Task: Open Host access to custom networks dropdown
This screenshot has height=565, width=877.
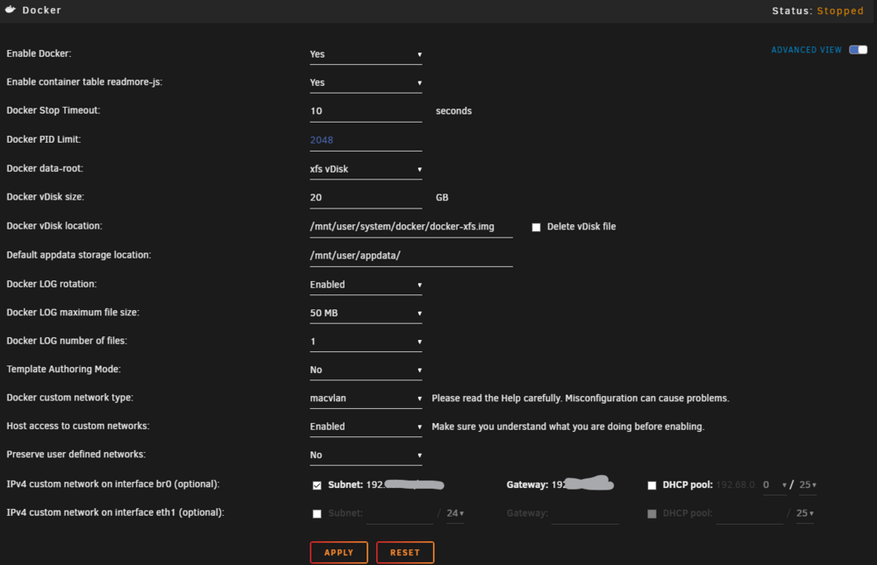Action: (366, 427)
